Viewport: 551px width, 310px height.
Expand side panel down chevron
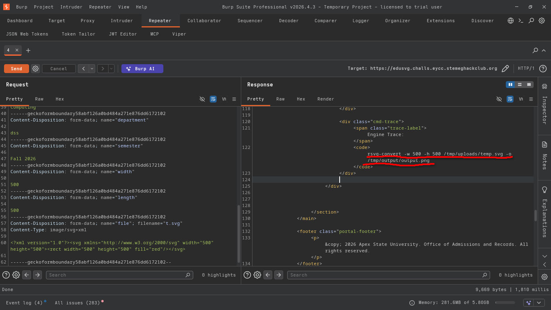545,256
